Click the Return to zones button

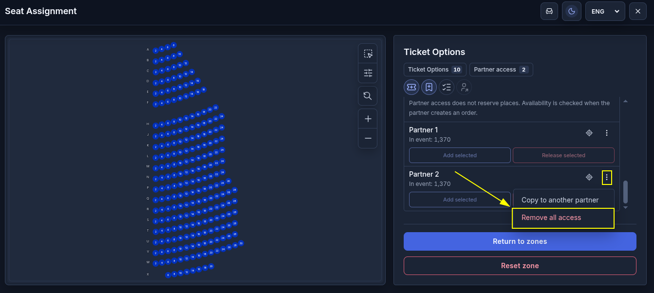520,241
